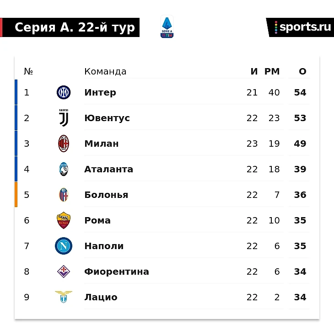Click the Fiorentina lily emblem

pyautogui.click(x=64, y=271)
